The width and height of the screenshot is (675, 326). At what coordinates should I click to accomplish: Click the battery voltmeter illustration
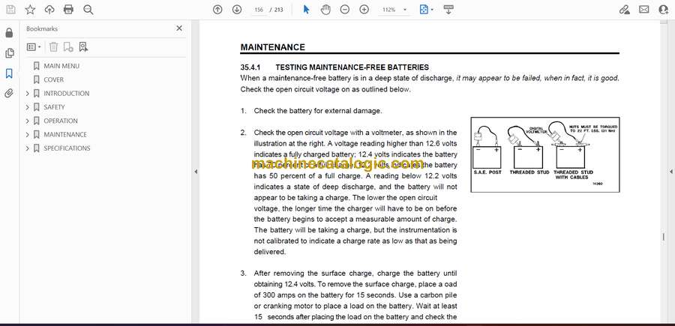(x=545, y=154)
